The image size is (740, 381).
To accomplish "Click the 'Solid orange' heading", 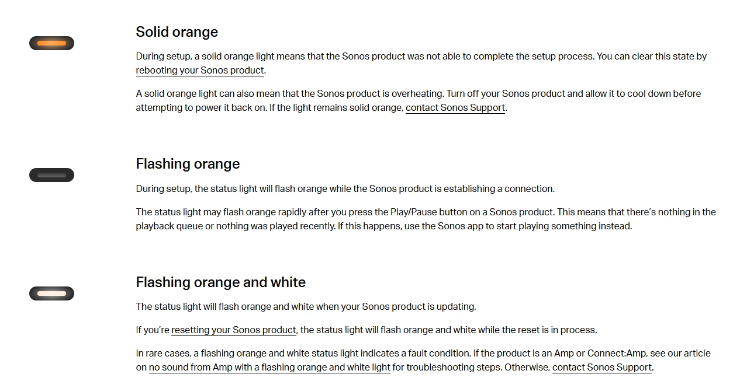I will pos(177,32).
